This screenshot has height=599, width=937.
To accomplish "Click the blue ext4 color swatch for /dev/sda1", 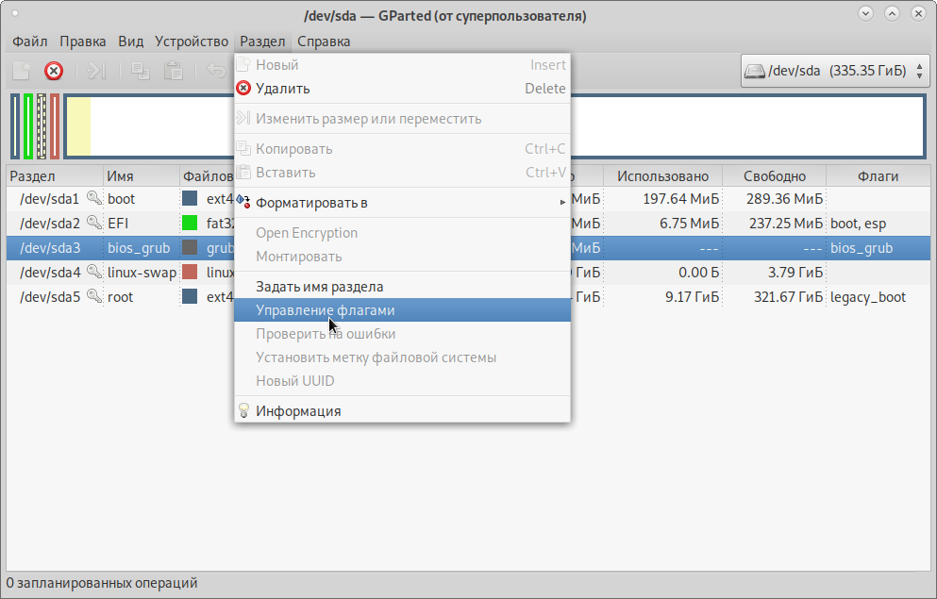I will click(x=190, y=198).
